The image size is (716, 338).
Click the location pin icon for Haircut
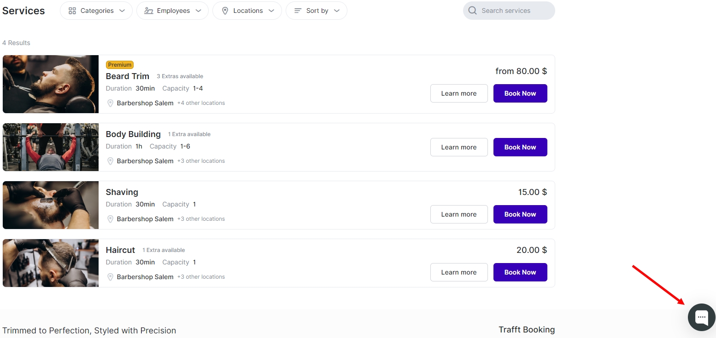pyautogui.click(x=110, y=277)
